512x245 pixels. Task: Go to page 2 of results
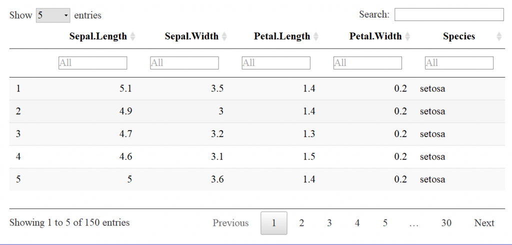(x=301, y=223)
